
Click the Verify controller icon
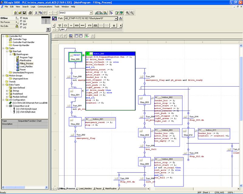(122, 13)
